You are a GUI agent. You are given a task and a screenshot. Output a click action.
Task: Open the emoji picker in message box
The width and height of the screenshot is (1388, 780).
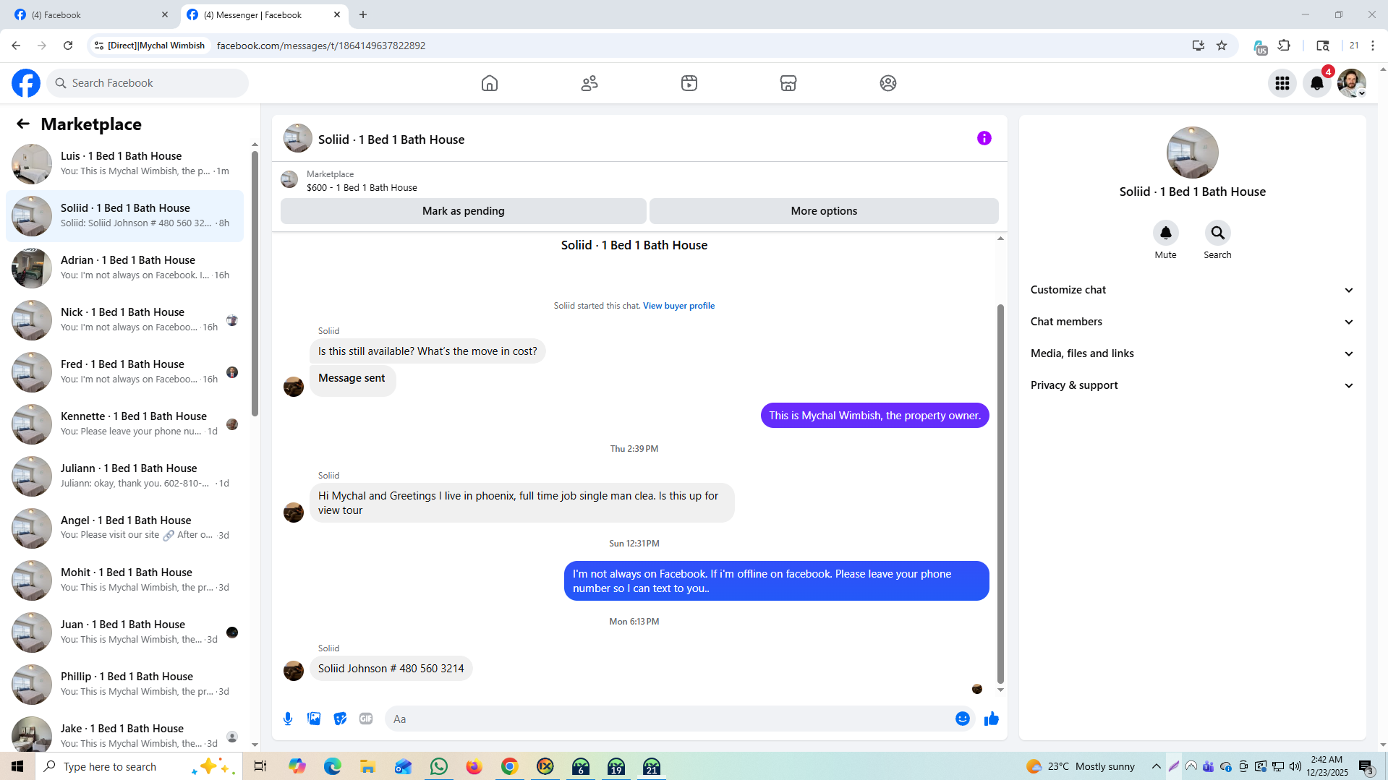click(963, 719)
